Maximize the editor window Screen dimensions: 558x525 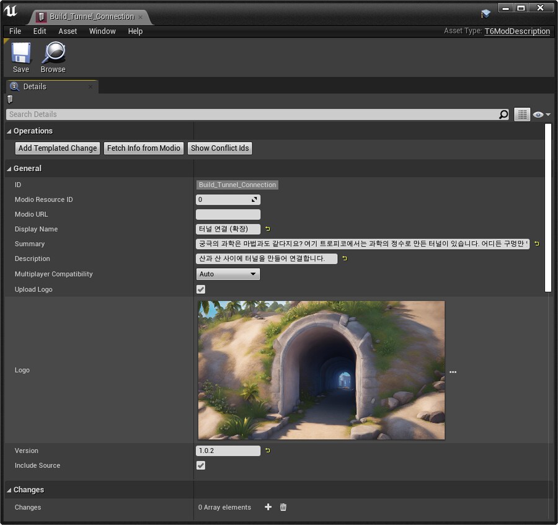pos(521,8)
